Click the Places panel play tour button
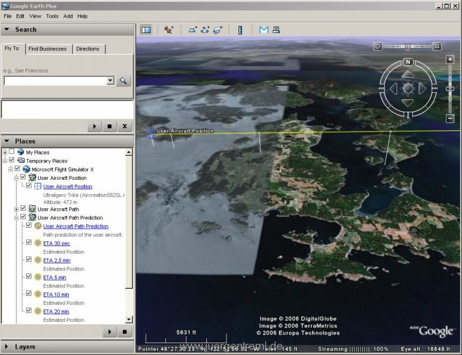The width and height of the screenshot is (462, 355). (x=110, y=332)
